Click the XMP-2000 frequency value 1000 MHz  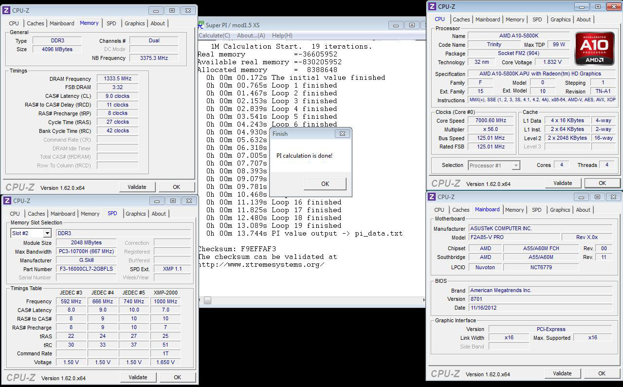click(165, 301)
